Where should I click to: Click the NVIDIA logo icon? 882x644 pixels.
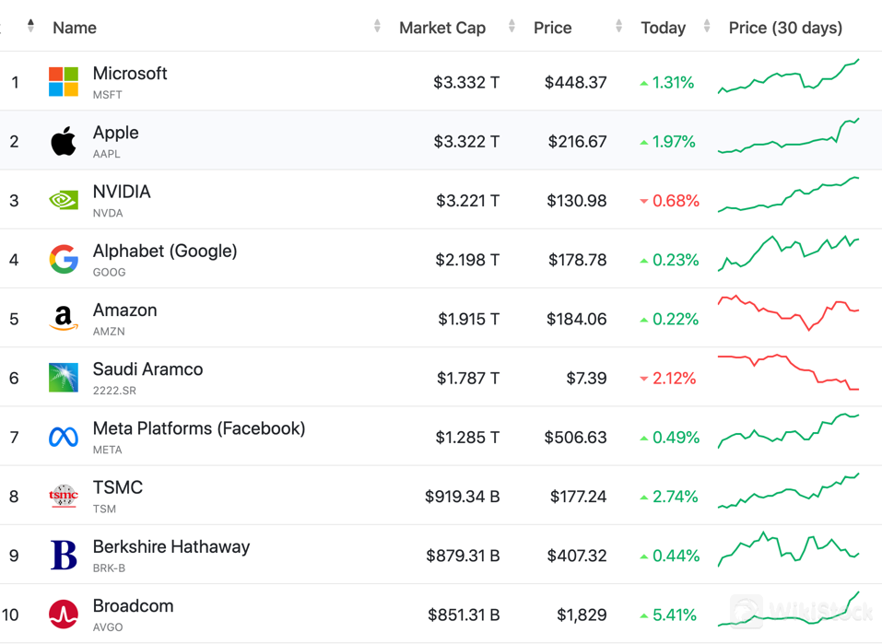click(64, 201)
